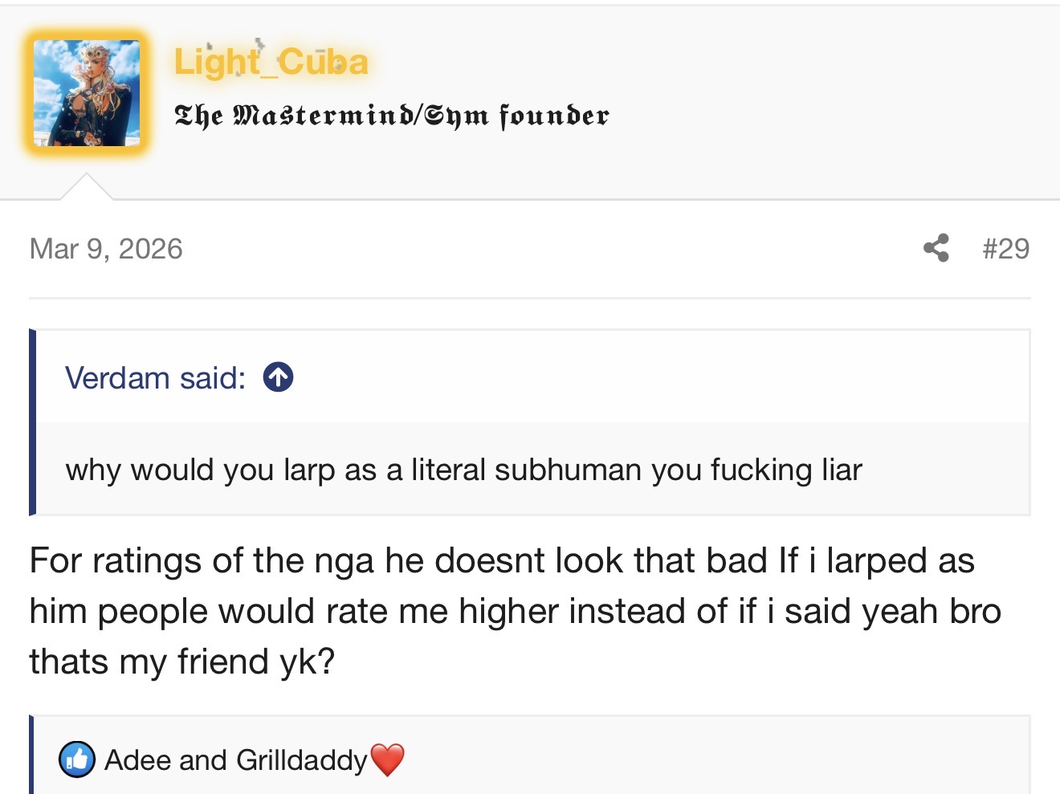Click the #29 post permalink

coord(1005,248)
